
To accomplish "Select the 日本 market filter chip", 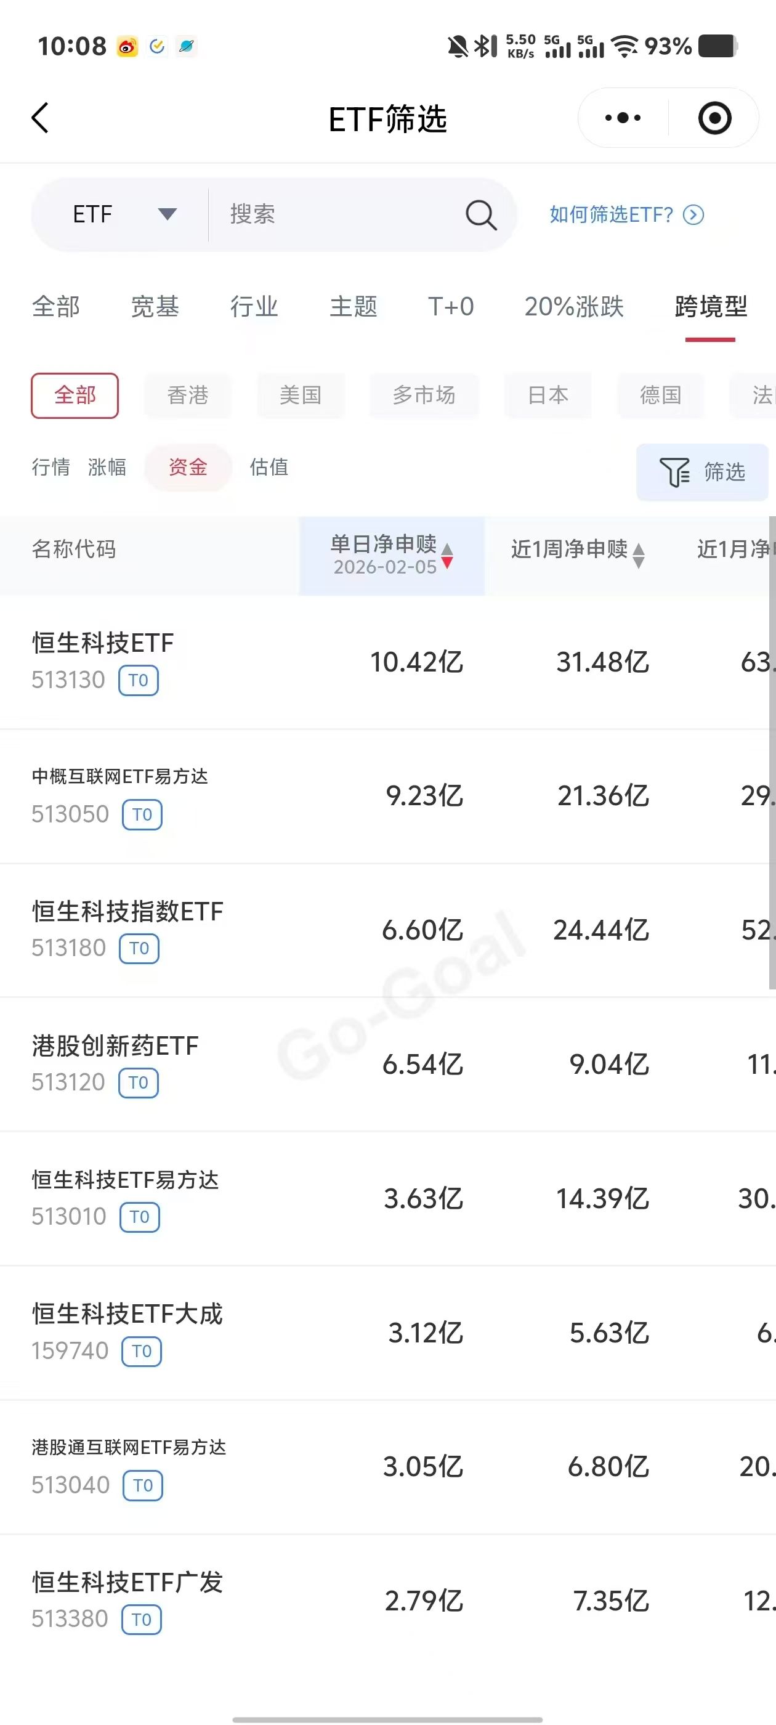I will coord(548,395).
